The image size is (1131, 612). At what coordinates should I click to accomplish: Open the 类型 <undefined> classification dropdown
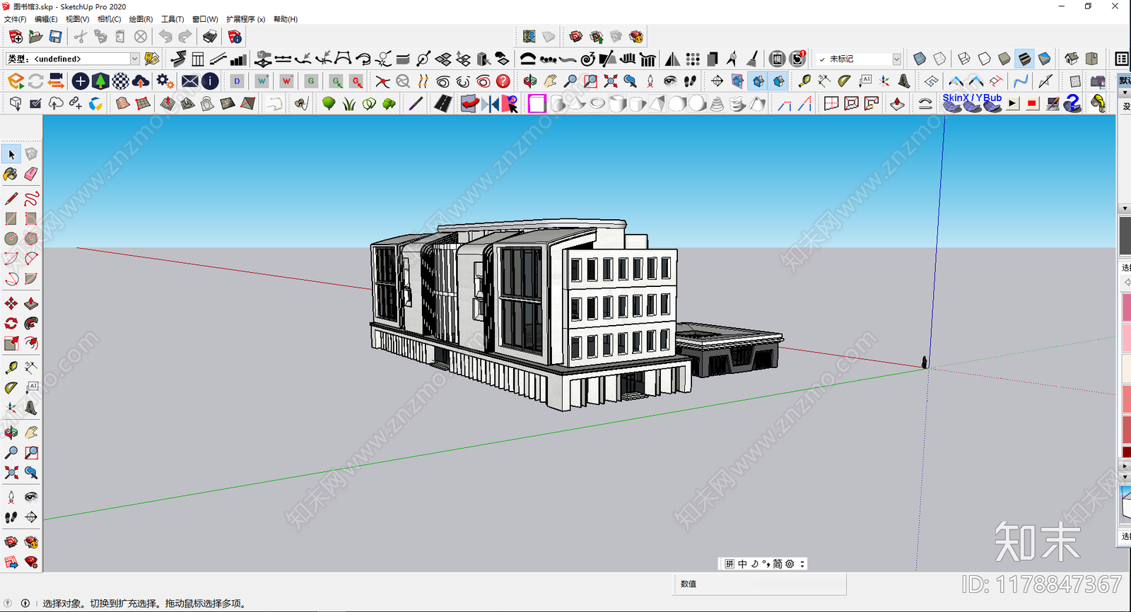(x=134, y=59)
